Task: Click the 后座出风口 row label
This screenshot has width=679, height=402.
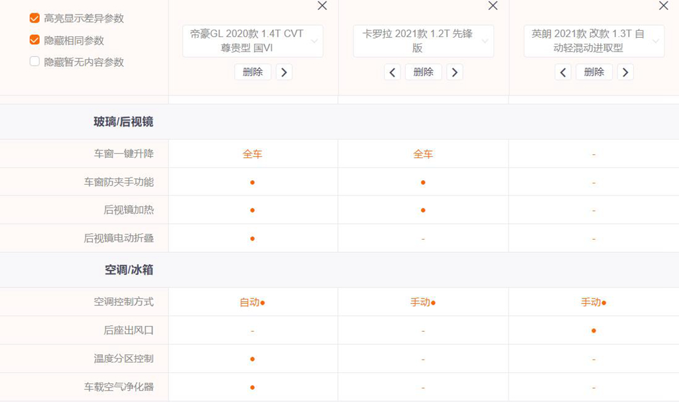Action: [129, 330]
